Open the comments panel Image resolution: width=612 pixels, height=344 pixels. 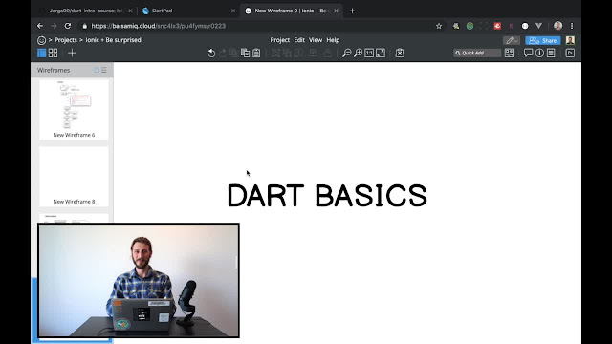528,54
